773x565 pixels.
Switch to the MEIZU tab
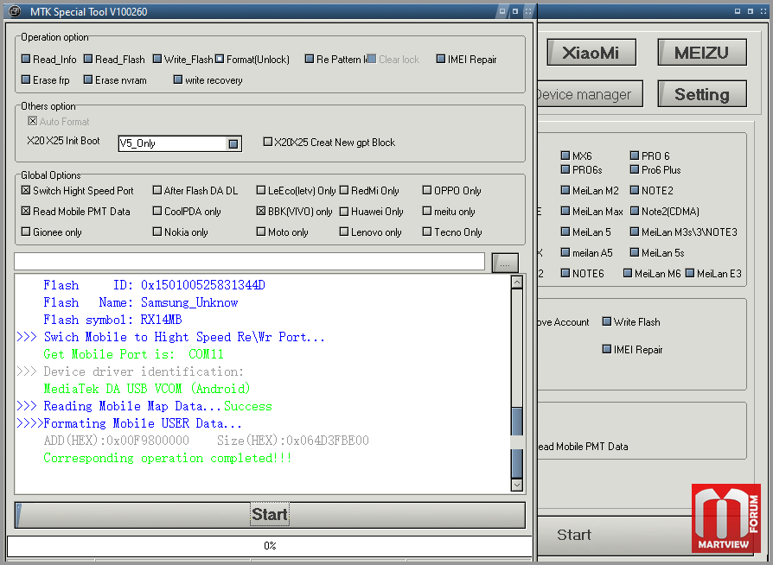pos(702,53)
